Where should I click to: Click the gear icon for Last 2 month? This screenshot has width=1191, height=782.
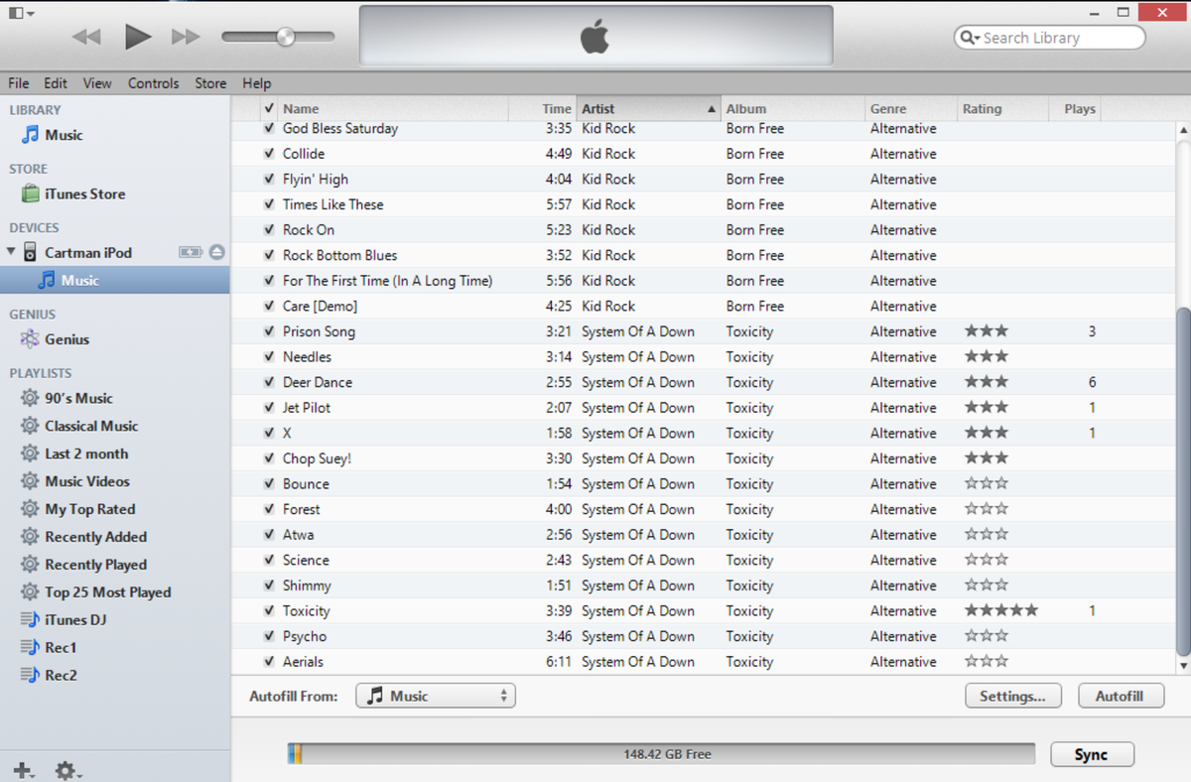30,454
